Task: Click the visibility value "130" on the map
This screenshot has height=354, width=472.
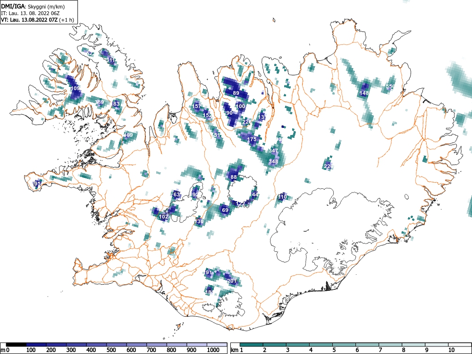Action: coord(199,221)
